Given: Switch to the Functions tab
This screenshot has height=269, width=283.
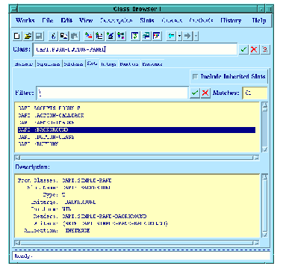Looking at the screenshot, I should click(x=129, y=64).
